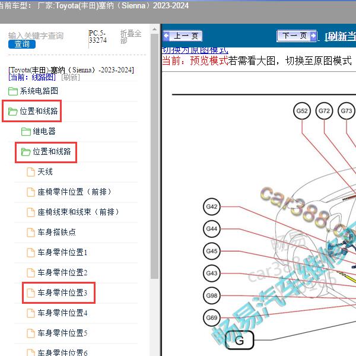Click document icon of 车身零件位置1
Screen dimensions: 356x356
click(x=31, y=253)
